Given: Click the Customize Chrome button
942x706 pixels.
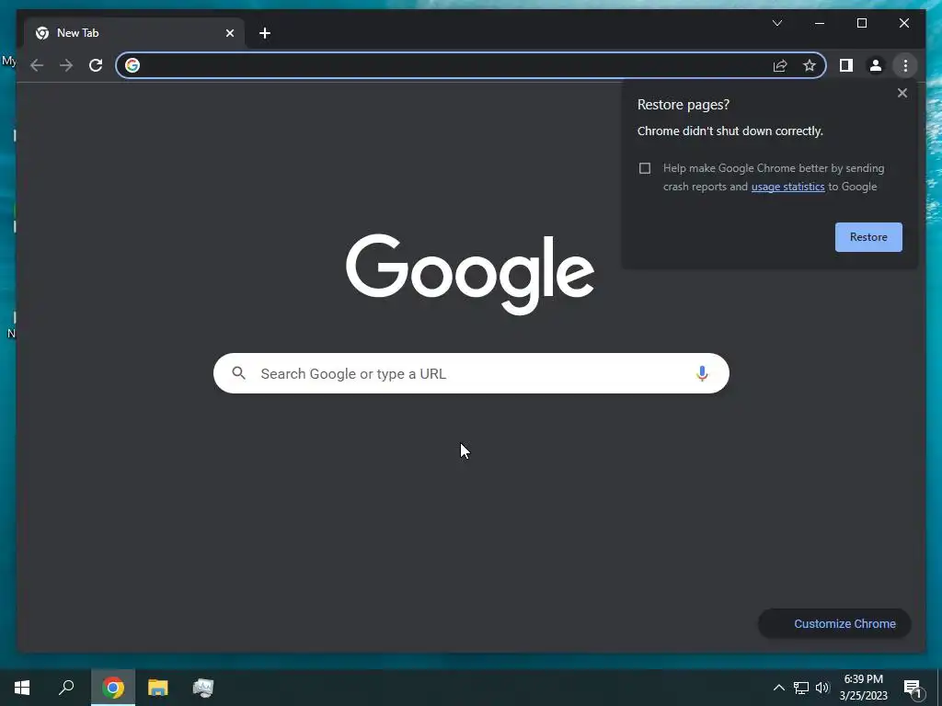Looking at the screenshot, I should [x=834, y=624].
